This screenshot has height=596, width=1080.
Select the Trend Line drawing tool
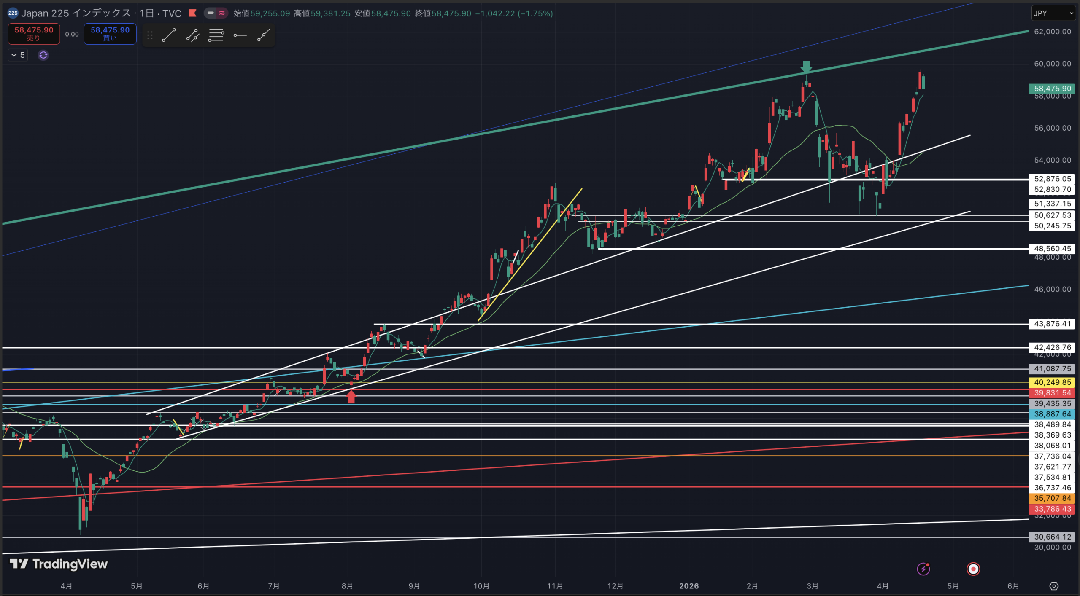tap(169, 35)
